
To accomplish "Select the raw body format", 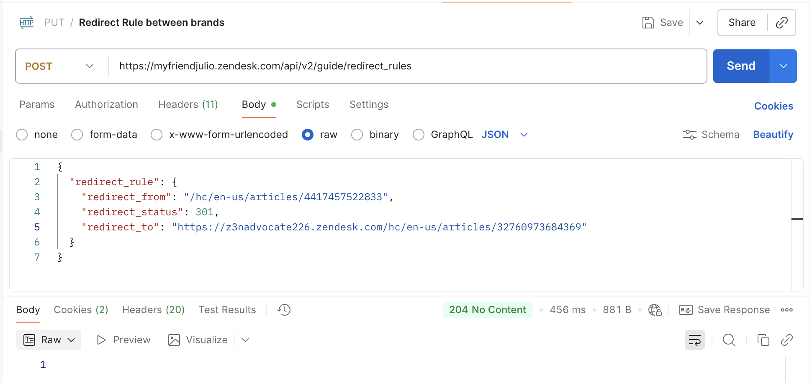I will (x=308, y=135).
